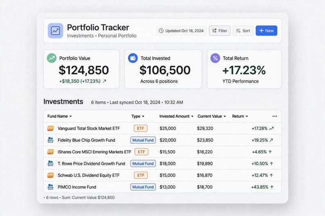Click Mutual Fund tag on PIMCO row
The image size is (325, 216).
pyautogui.click(x=143, y=187)
